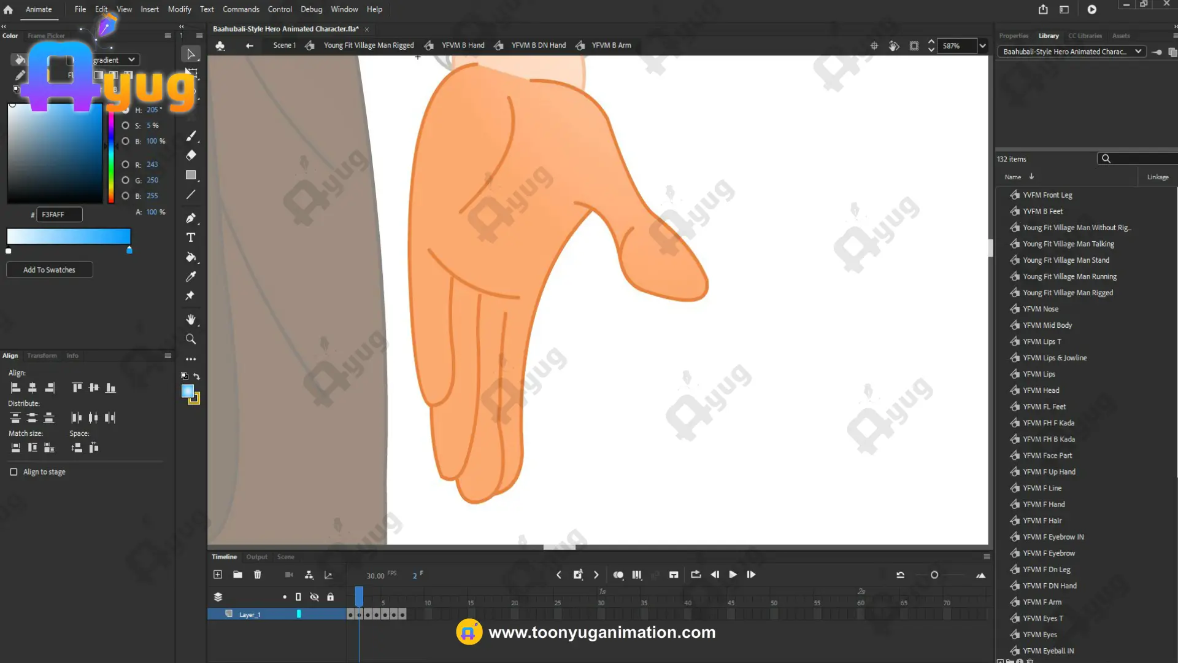Toggle layer lock column icon

(331, 597)
